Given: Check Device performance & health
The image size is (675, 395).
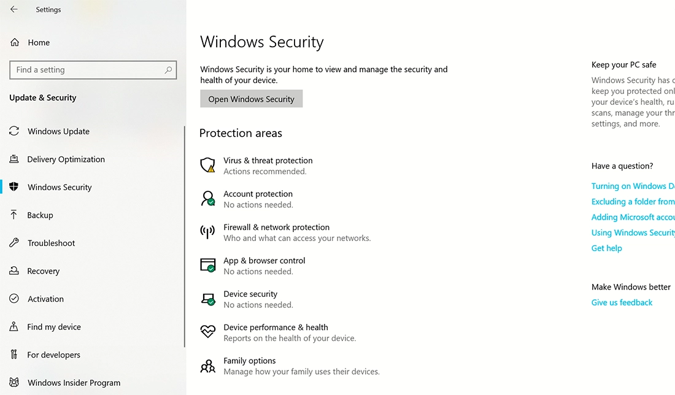Looking at the screenshot, I should tap(276, 328).
